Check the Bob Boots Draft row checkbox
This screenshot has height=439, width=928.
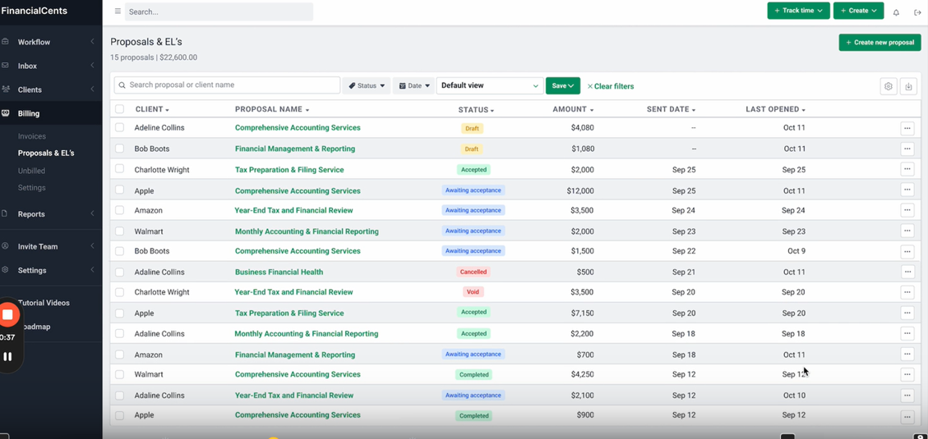tap(119, 149)
